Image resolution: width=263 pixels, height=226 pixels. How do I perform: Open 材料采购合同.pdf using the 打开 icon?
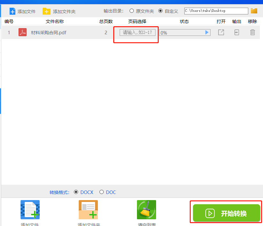[221, 32]
